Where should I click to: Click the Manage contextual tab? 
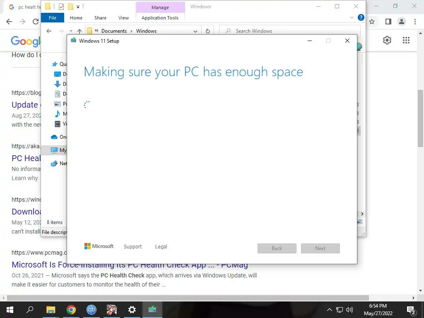coord(160,7)
